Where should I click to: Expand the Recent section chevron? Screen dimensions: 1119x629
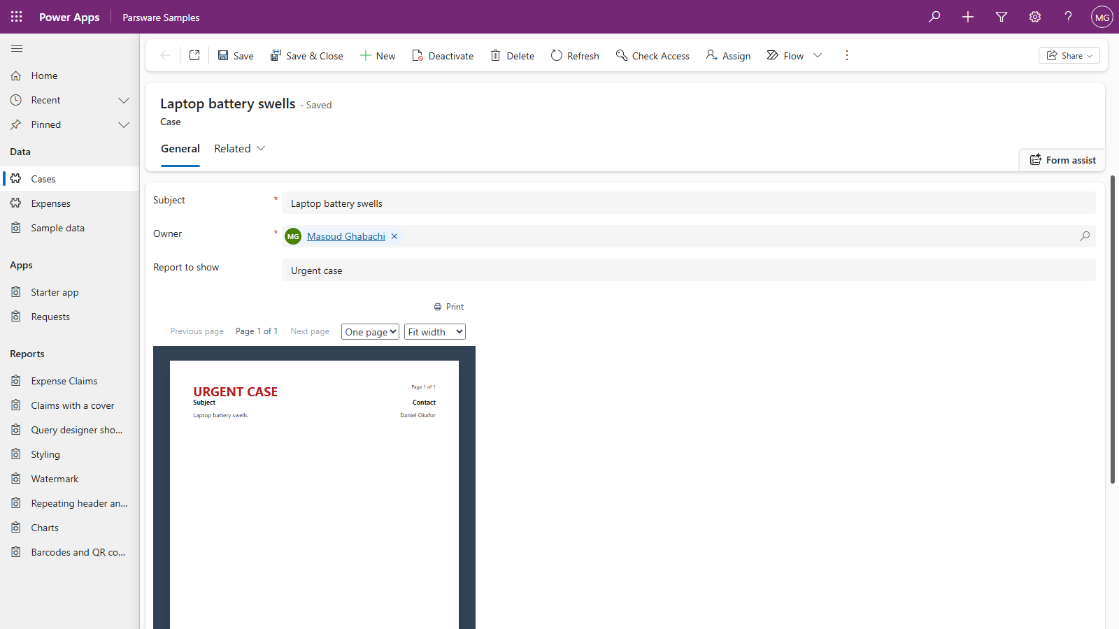(124, 100)
